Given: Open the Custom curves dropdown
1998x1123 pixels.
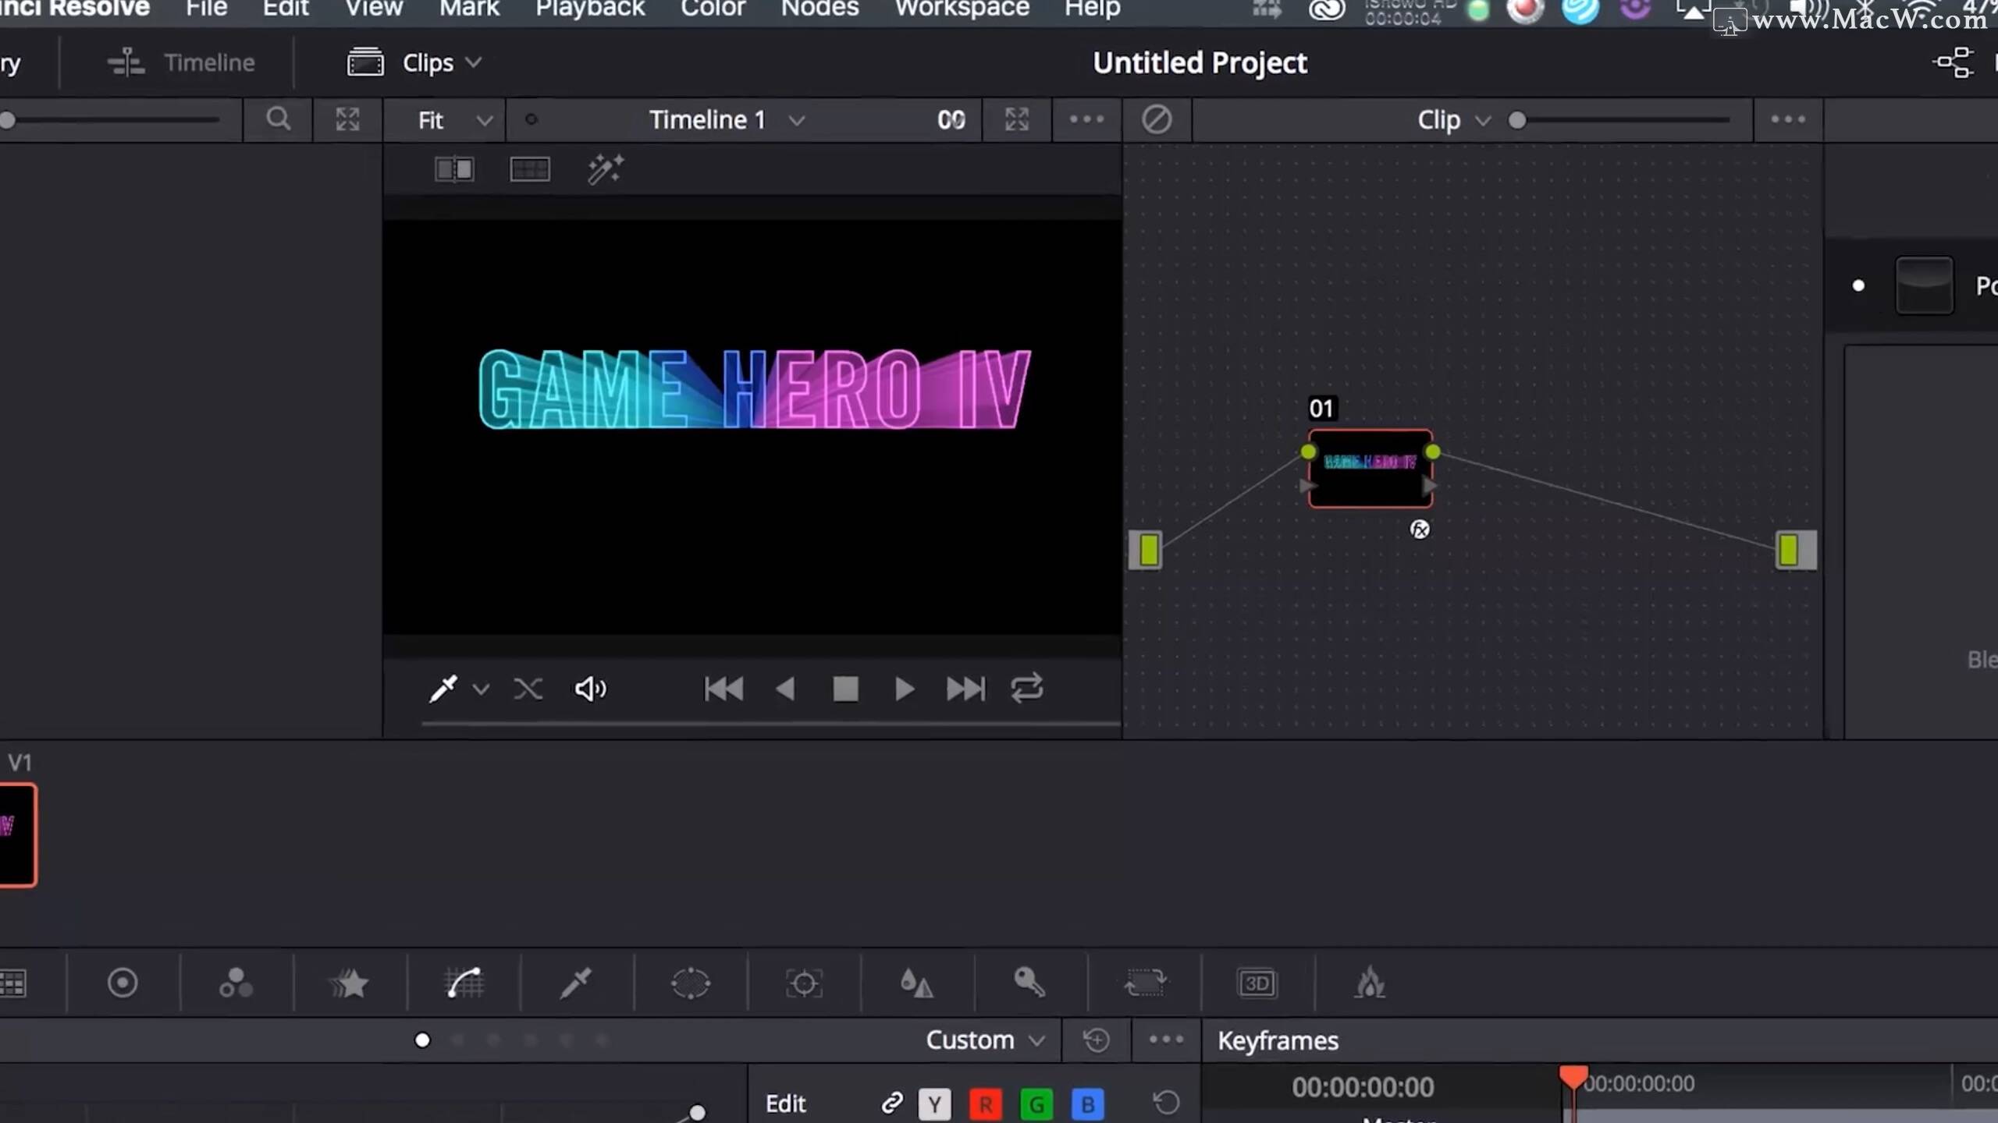Looking at the screenshot, I should (984, 1040).
